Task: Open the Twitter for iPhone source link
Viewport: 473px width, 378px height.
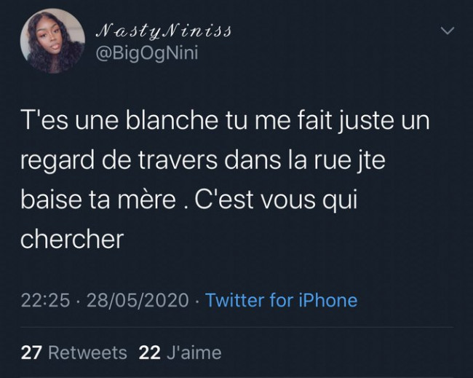Action: 281,300
